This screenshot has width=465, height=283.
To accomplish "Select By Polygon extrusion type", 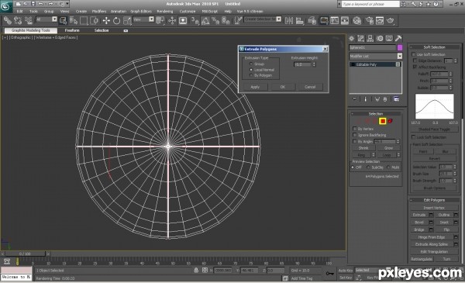I will pos(251,75).
